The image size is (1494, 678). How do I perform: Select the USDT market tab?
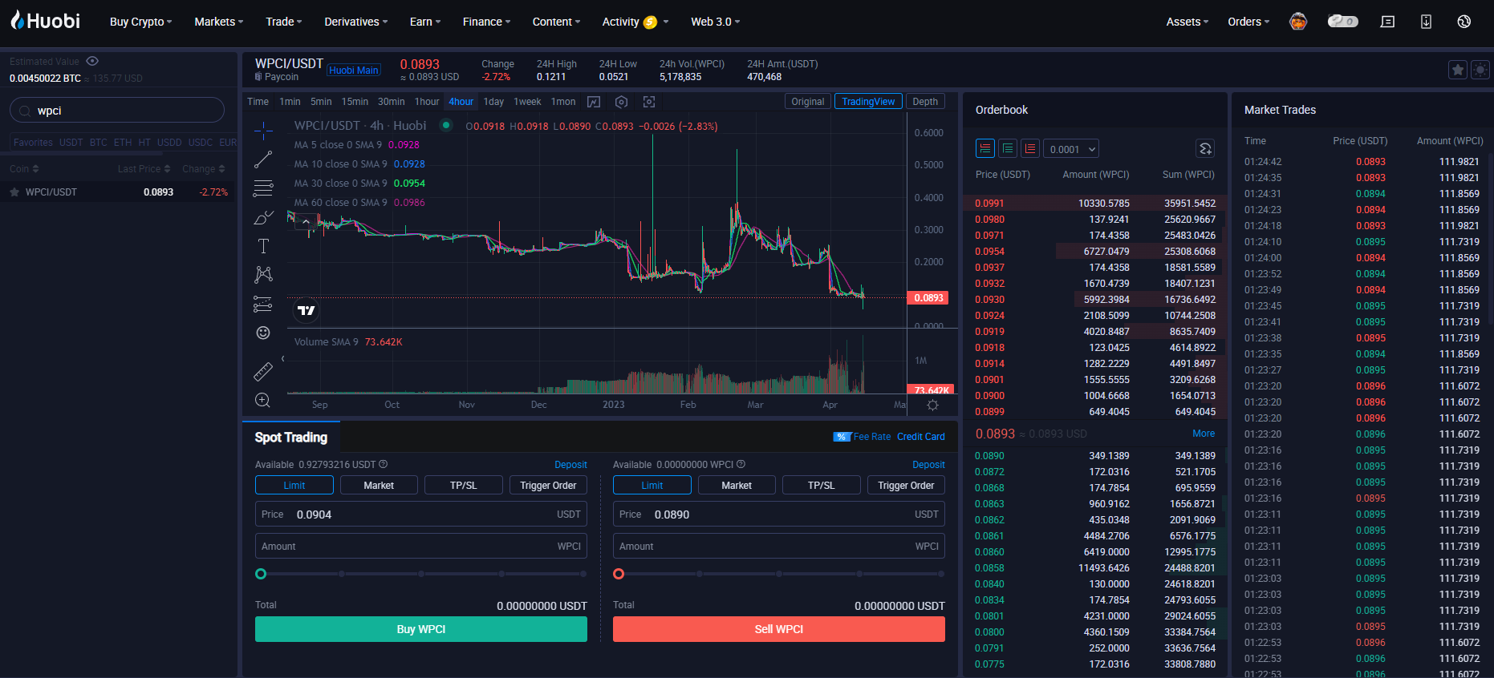click(x=71, y=143)
